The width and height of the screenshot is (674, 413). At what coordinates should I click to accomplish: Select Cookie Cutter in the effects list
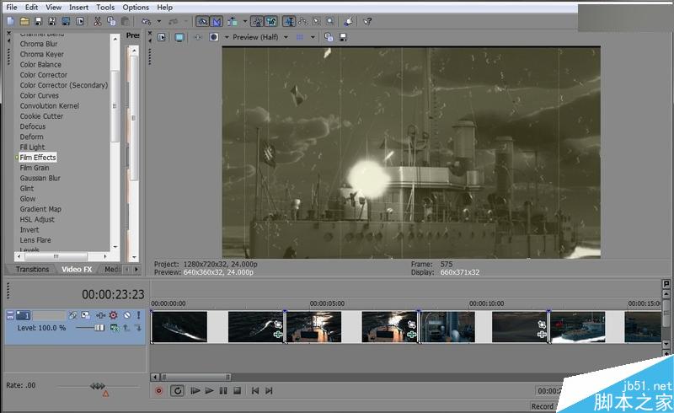click(41, 116)
